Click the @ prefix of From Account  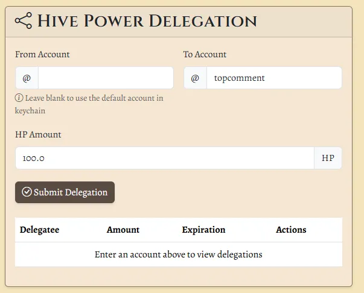click(27, 78)
